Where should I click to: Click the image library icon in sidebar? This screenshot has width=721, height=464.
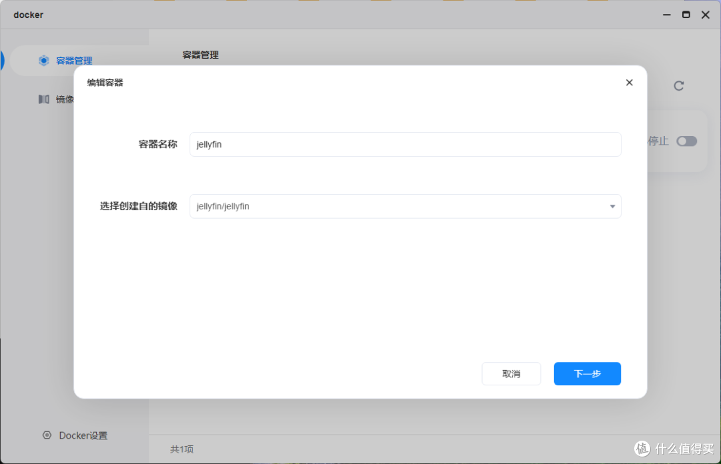coord(43,99)
